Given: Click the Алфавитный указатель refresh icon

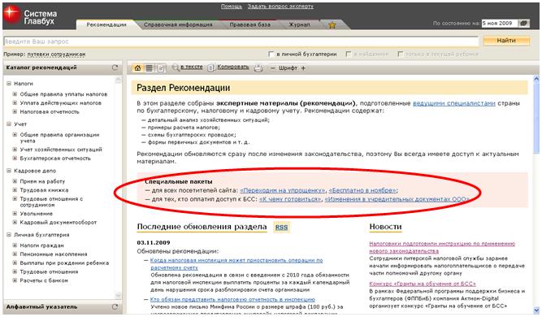Looking at the screenshot, I should pos(115,306).
